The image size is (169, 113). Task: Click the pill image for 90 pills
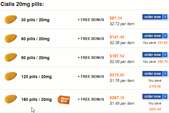(x=11, y=57)
